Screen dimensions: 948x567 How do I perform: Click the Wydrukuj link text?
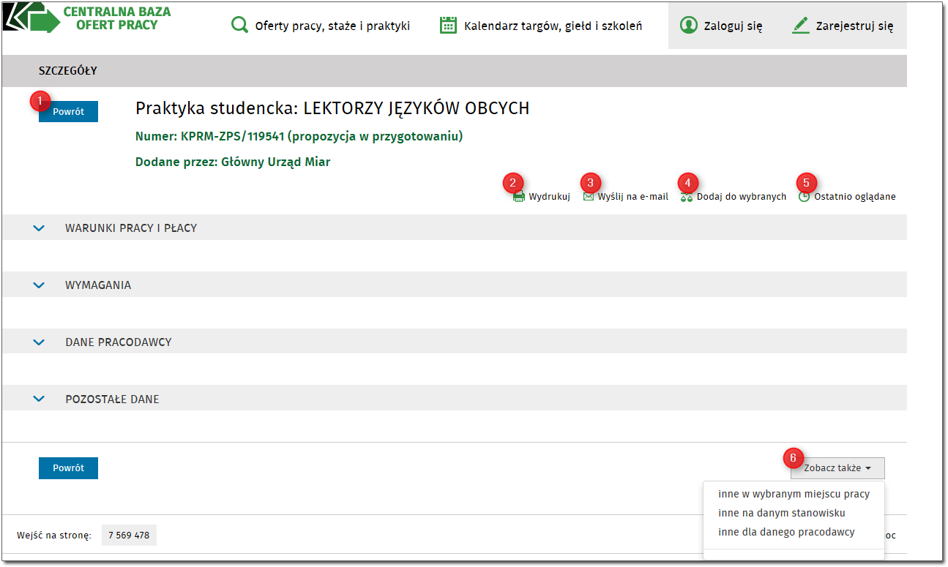[550, 197]
